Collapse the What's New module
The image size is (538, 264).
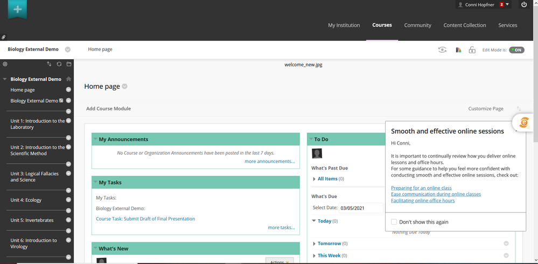click(95, 248)
